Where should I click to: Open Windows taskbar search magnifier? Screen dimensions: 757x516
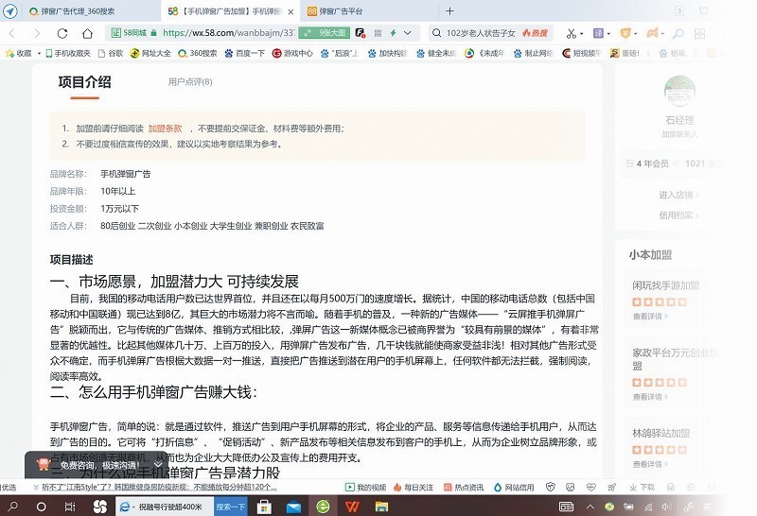[x=12, y=507]
